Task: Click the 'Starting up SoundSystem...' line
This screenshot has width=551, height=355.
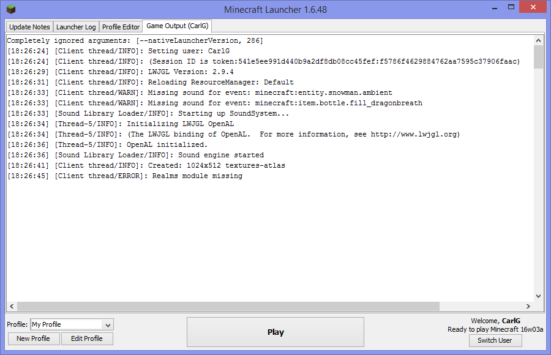Action: pos(148,113)
